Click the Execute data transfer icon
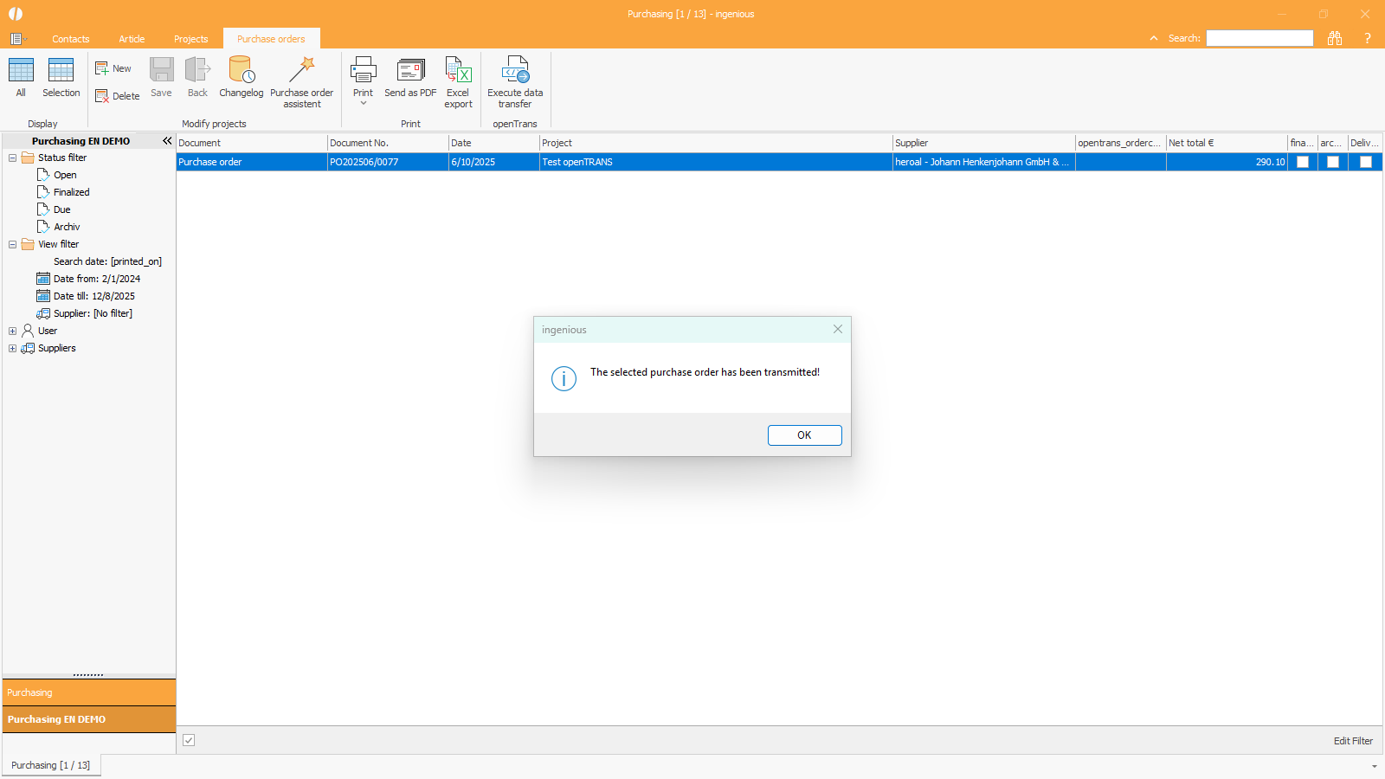The height and width of the screenshot is (779, 1385). [x=515, y=70]
